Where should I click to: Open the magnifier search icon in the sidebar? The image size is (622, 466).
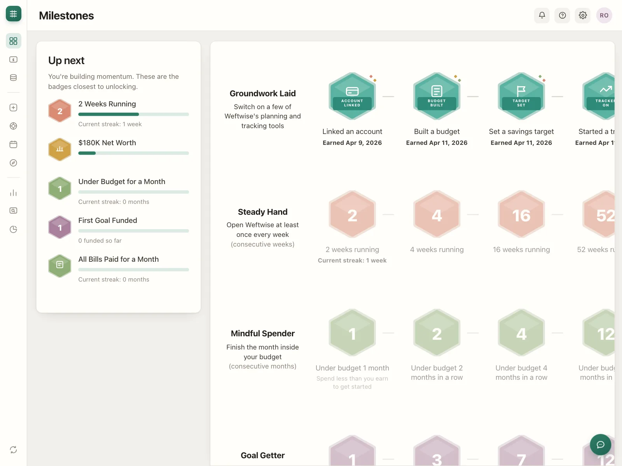(13, 210)
